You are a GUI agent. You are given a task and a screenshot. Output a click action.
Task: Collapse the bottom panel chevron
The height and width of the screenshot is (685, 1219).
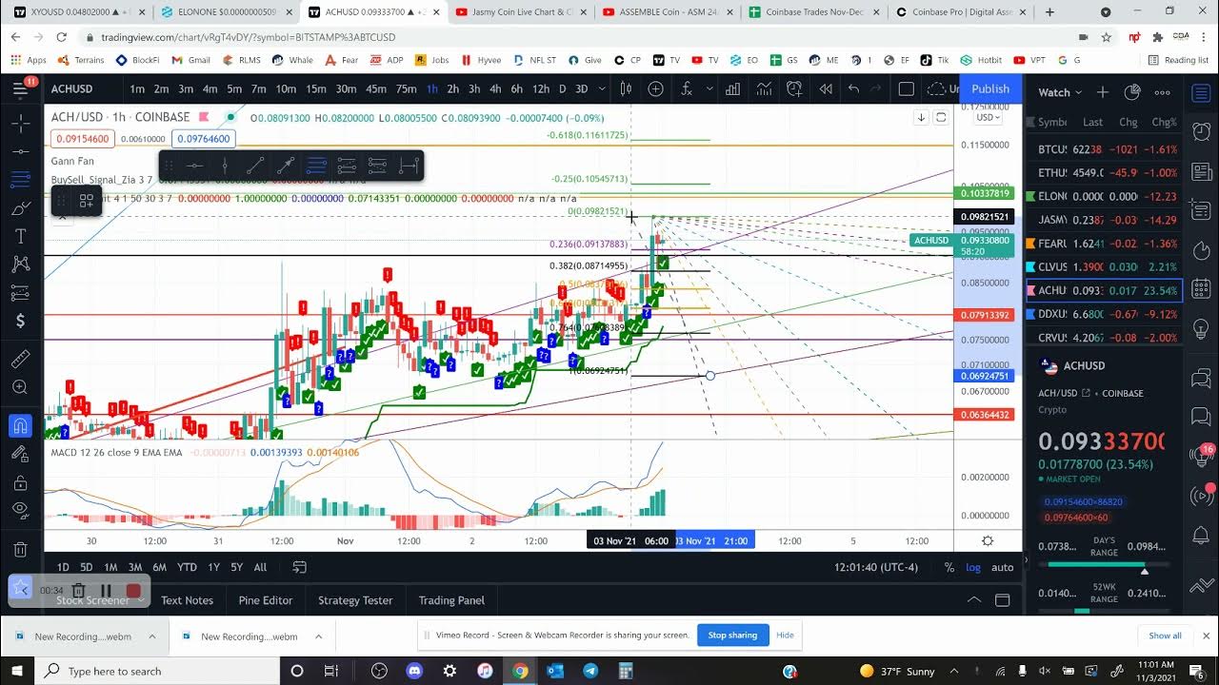tap(973, 600)
